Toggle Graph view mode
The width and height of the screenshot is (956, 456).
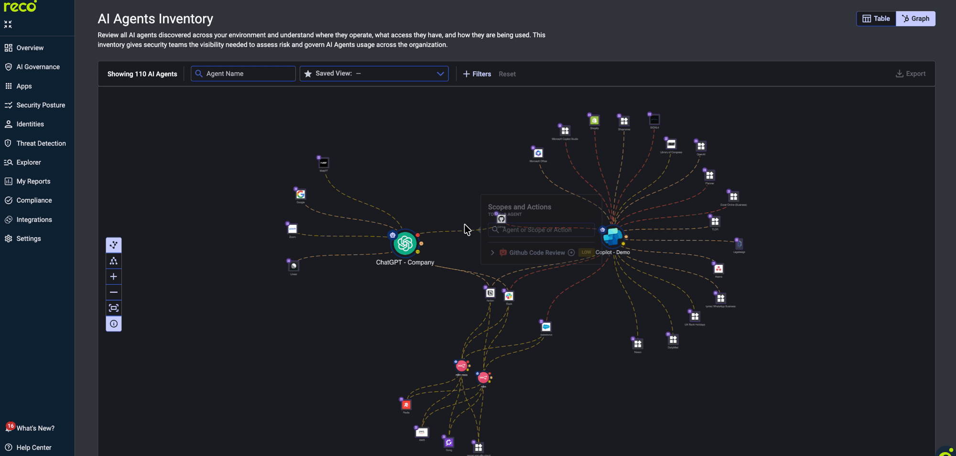click(915, 18)
